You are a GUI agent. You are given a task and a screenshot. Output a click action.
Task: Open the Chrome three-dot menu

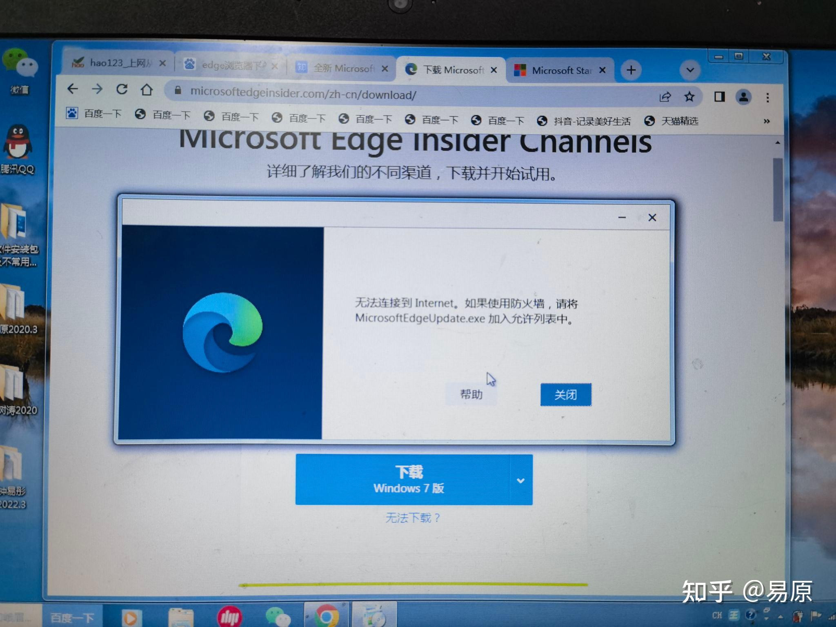(768, 98)
